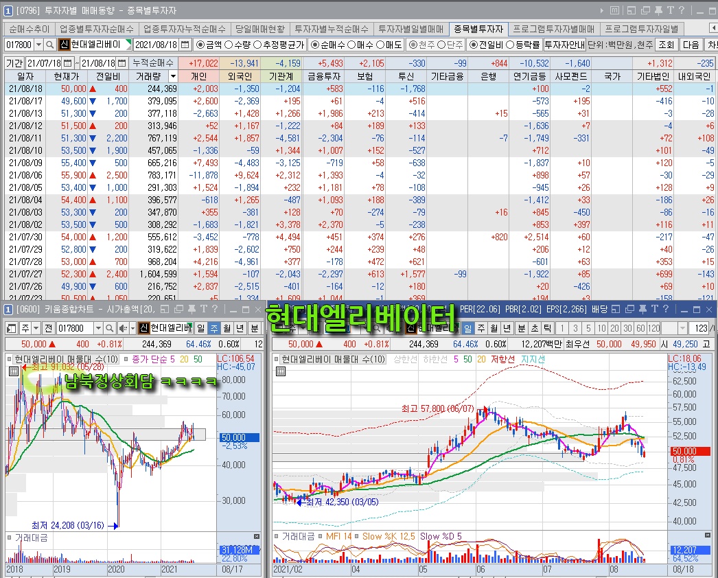Screen dimensions: 718x578
Task: Open calendar for end date 21/08/18
Action: tap(121, 63)
